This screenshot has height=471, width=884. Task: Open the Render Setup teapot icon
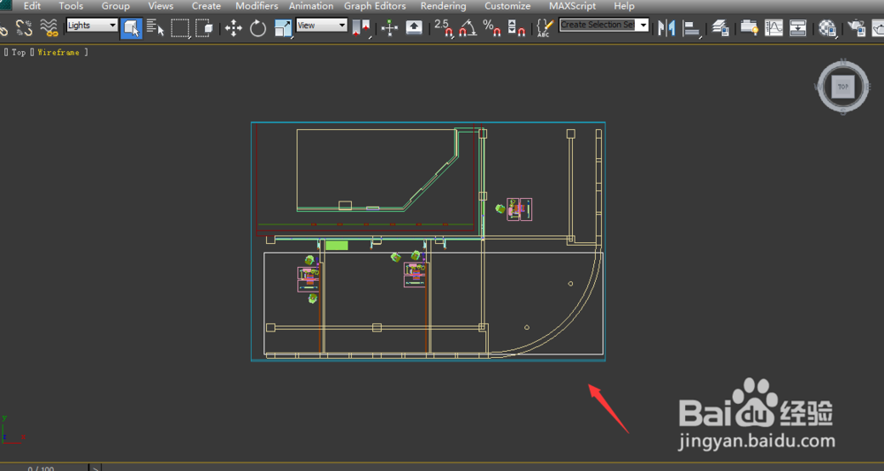coord(857,27)
